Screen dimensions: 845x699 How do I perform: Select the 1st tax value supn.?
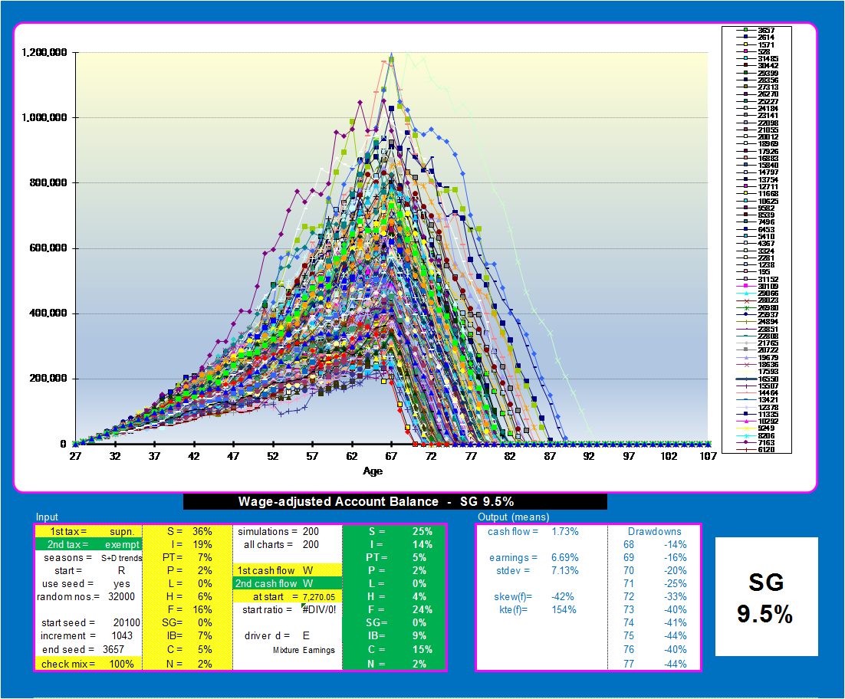(122, 531)
